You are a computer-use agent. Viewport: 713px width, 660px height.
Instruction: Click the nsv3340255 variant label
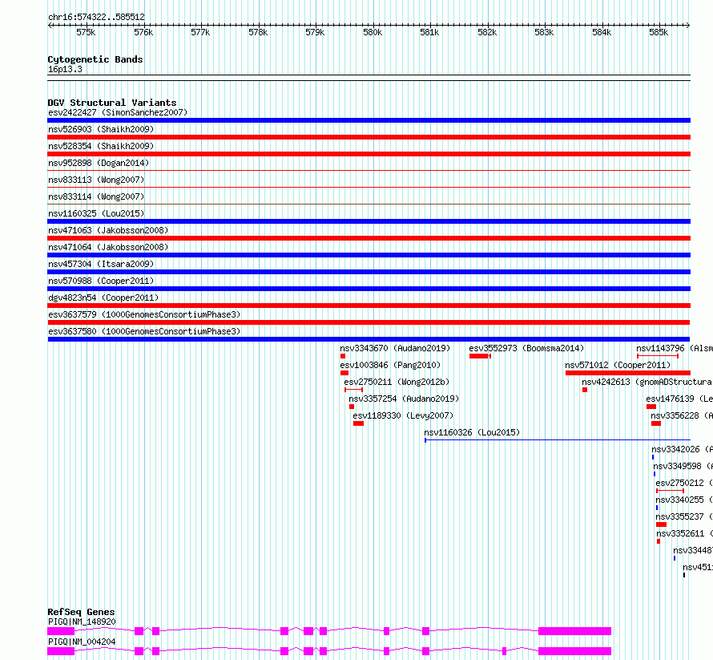pos(684,500)
